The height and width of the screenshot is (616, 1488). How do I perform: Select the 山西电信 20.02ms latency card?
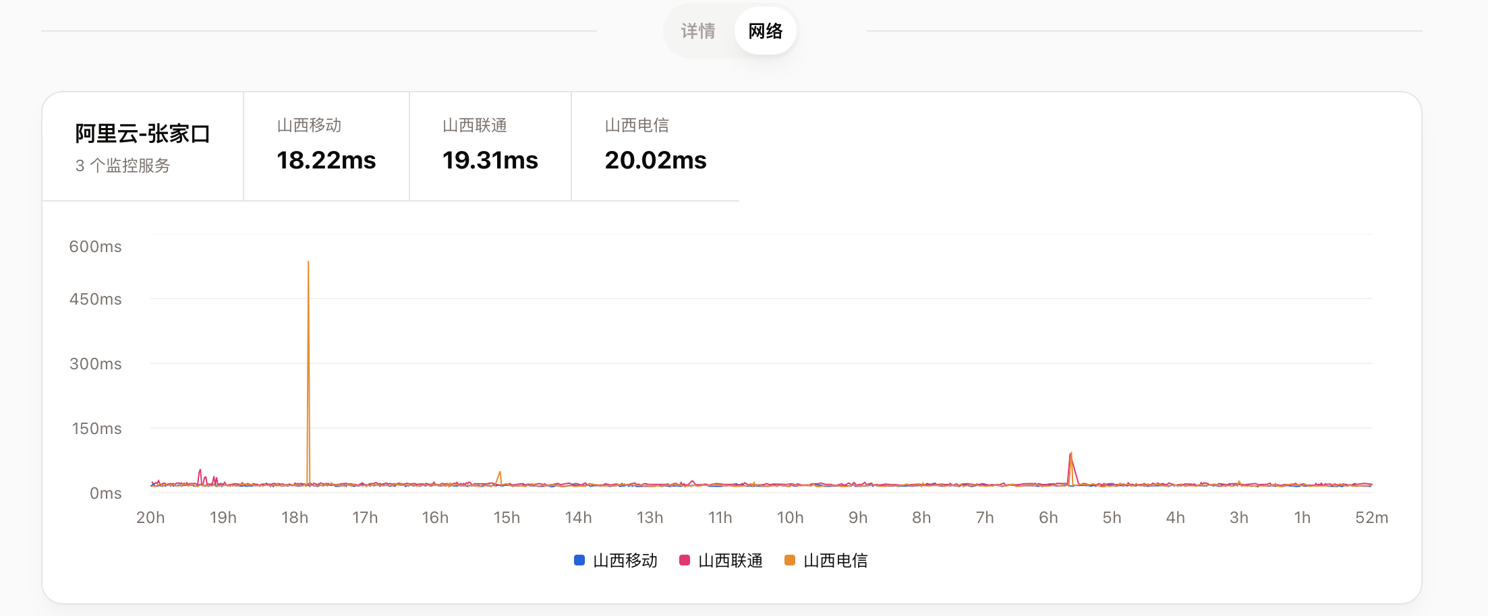pyautogui.click(x=656, y=146)
